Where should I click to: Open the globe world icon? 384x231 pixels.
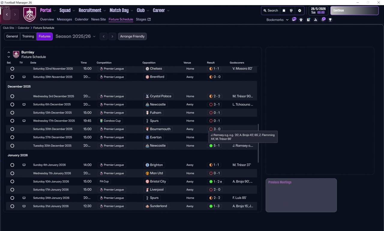pos(291,10)
